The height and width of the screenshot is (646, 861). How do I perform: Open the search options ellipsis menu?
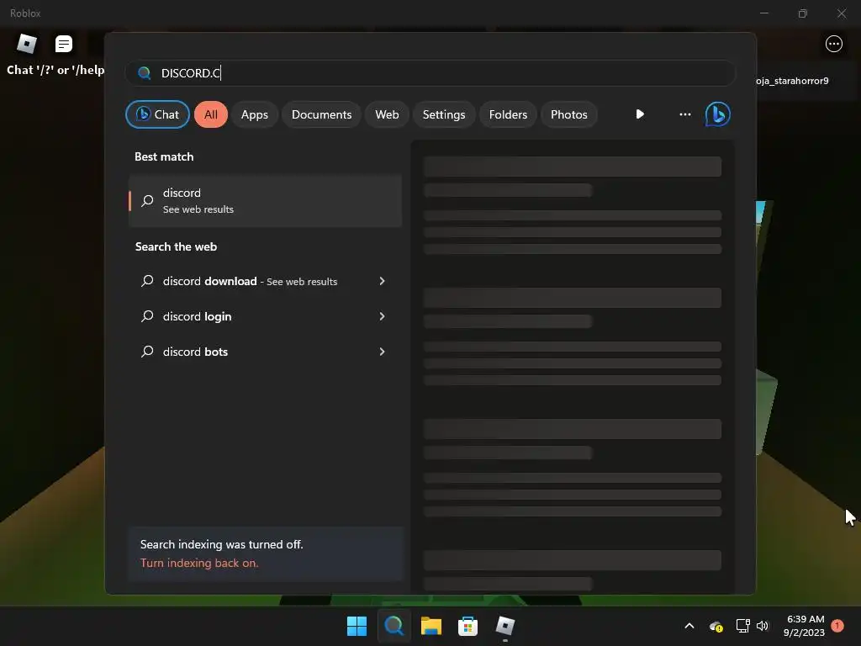point(684,114)
